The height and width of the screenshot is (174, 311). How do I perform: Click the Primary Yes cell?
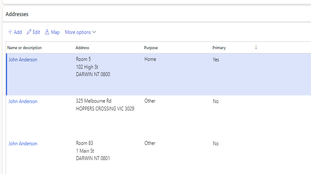pyautogui.click(x=216, y=60)
